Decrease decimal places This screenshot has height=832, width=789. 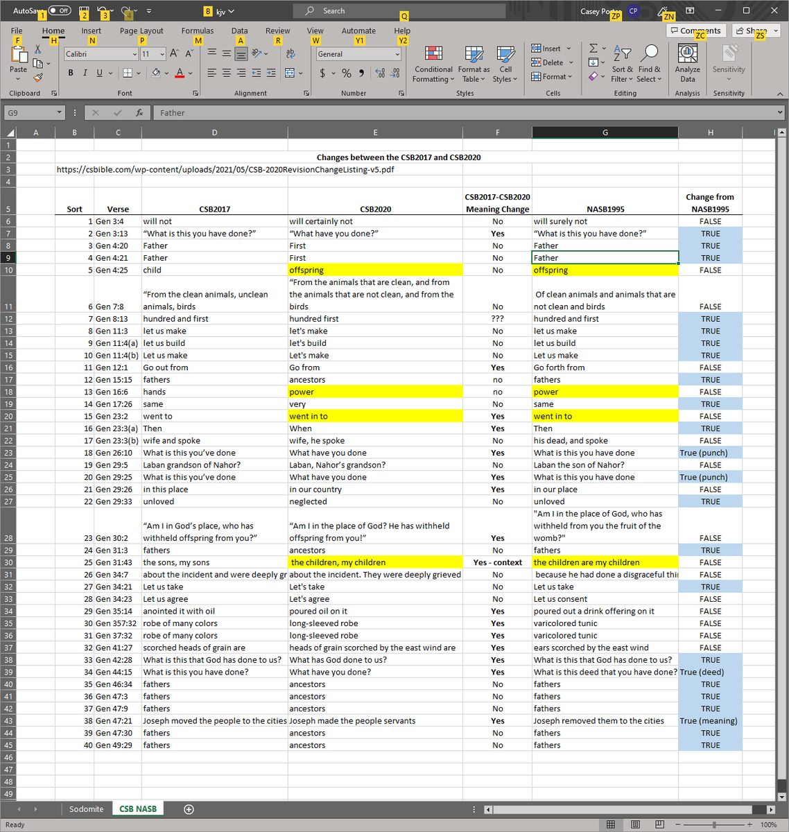(x=394, y=73)
